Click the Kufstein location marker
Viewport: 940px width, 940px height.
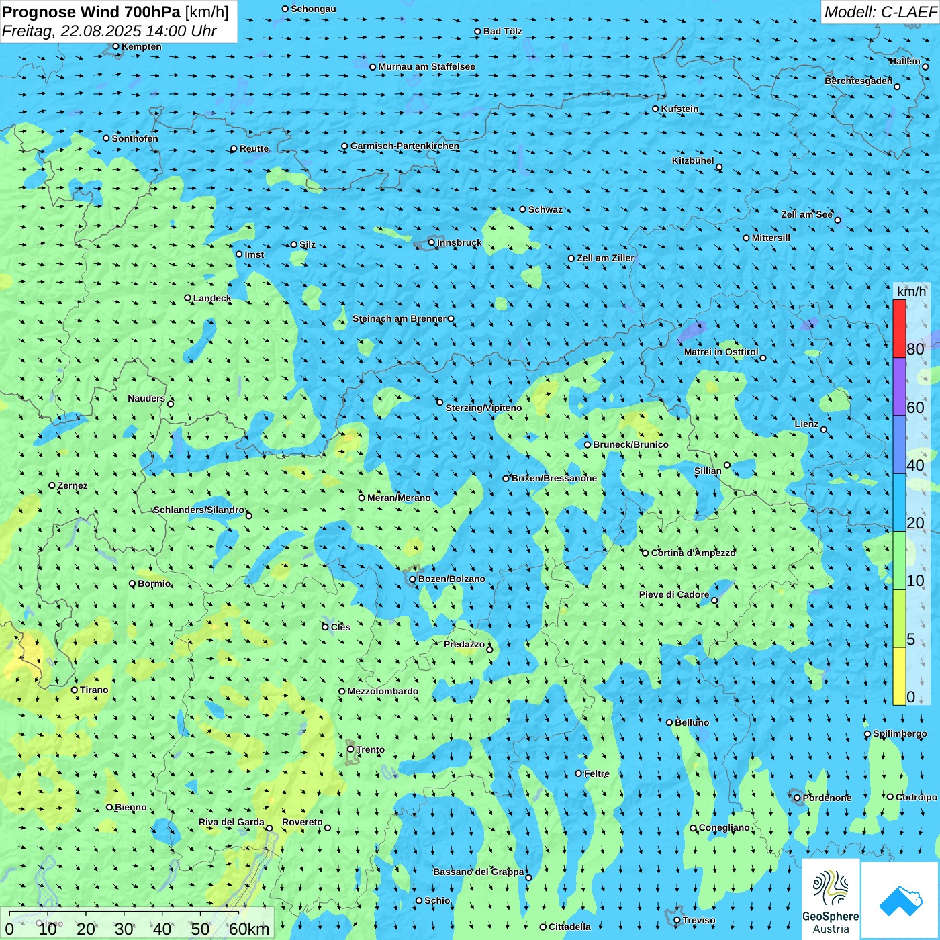[656, 109]
